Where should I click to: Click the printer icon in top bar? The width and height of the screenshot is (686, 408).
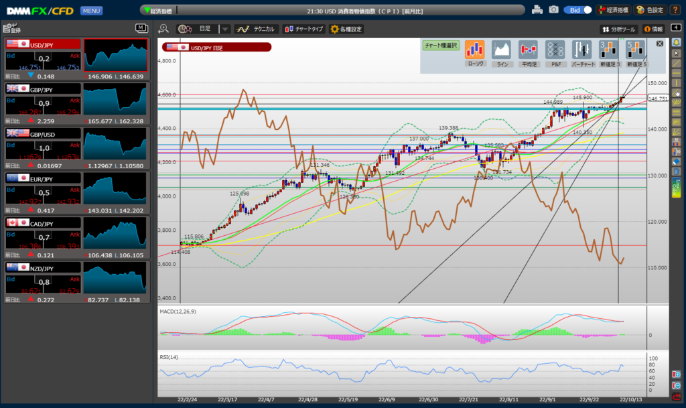point(537,10)
